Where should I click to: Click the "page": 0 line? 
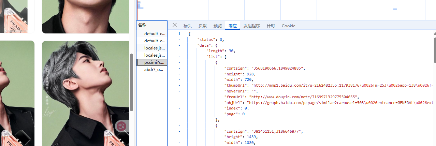tap(234, 114)
